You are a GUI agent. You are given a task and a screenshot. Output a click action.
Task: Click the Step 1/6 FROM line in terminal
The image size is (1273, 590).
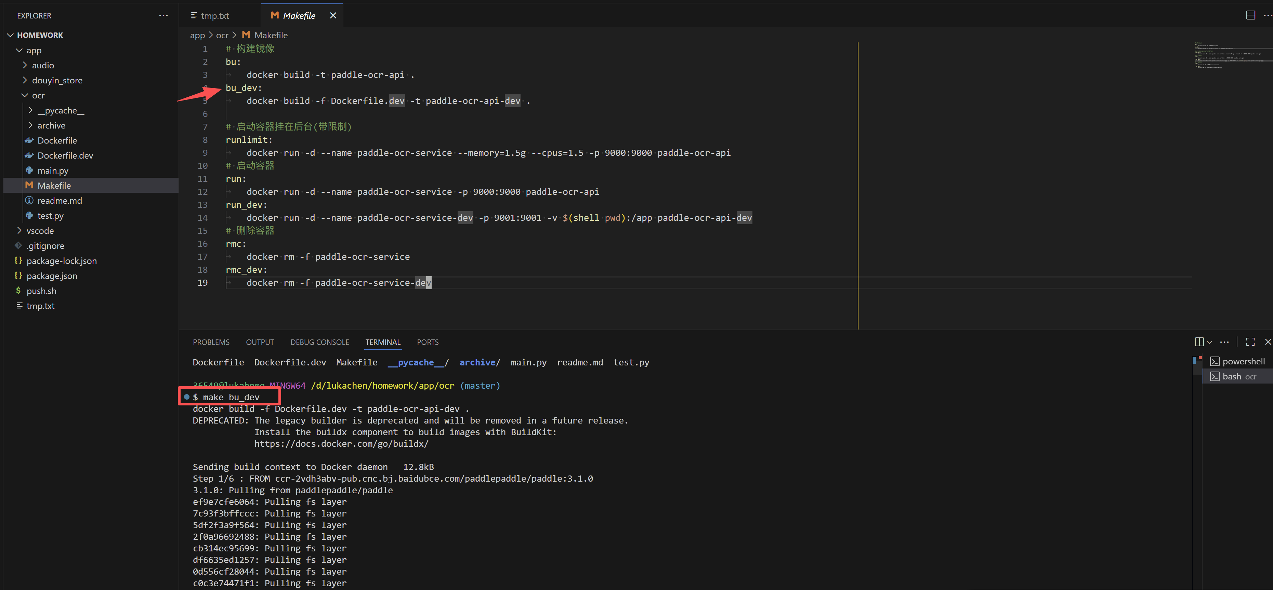point(393,479)
